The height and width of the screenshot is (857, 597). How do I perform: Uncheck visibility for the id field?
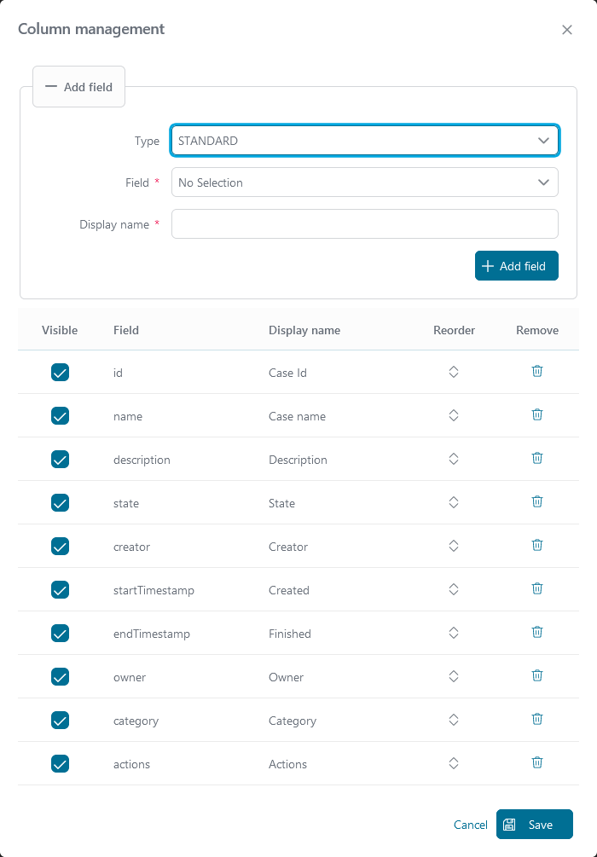(x=61, y=372)
